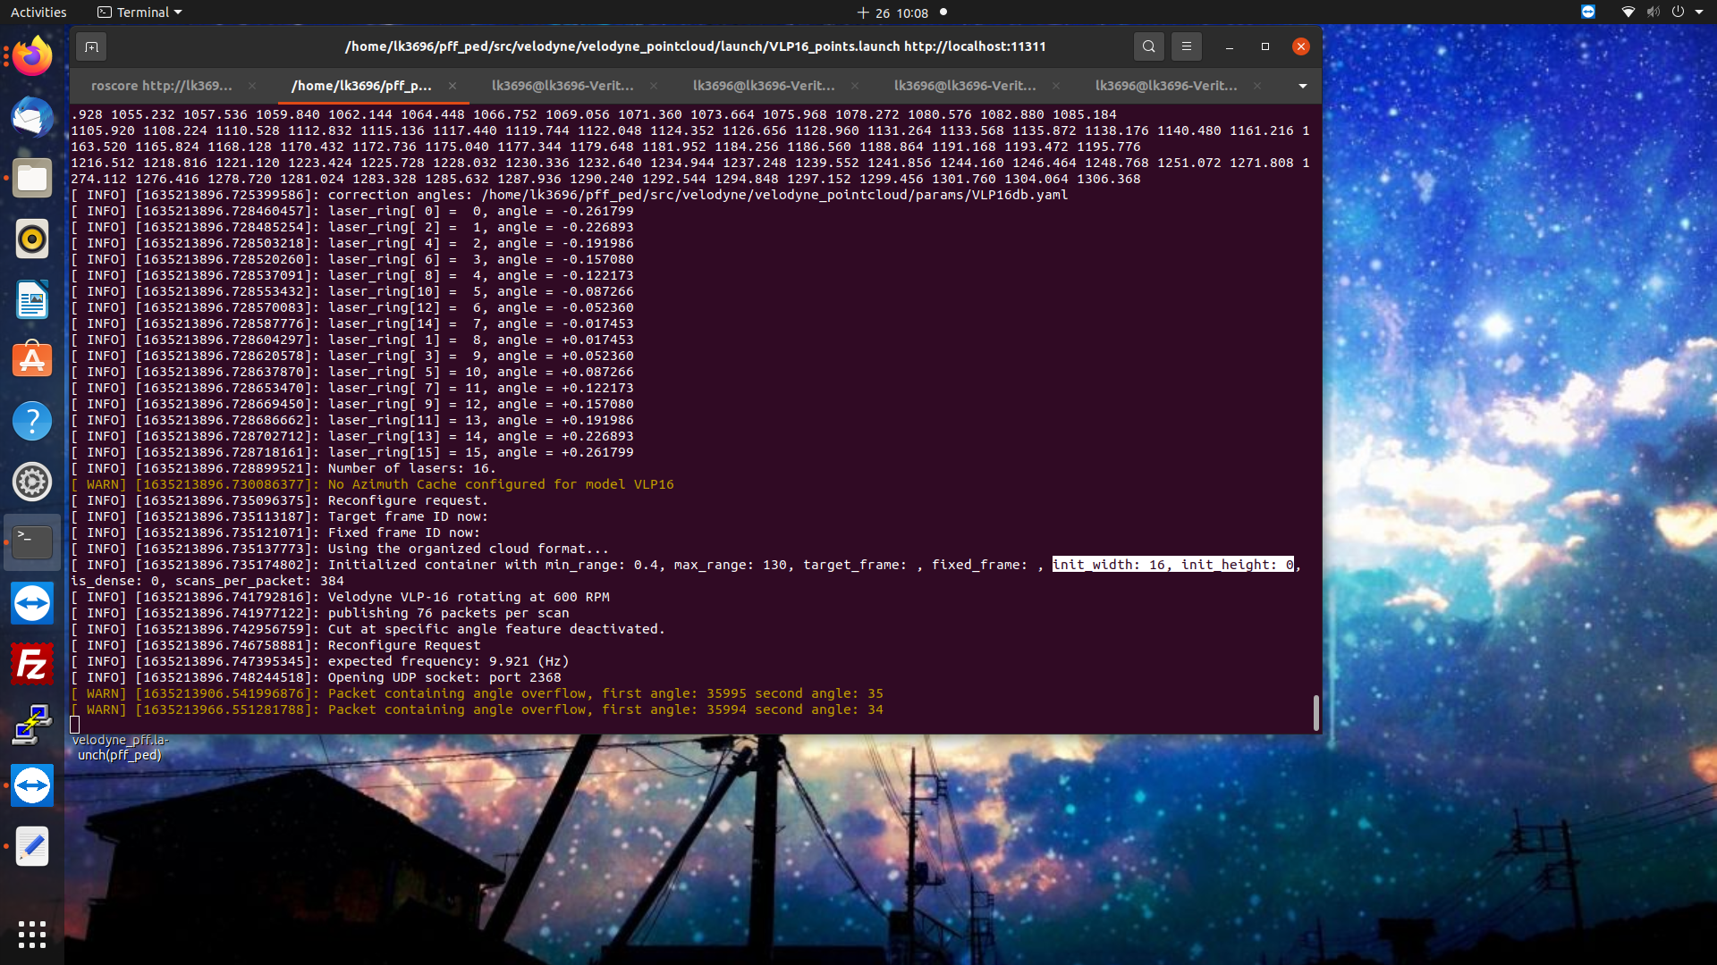Open the Terminal search icon
The image size is (1717, 965).
click(1148, 46)
